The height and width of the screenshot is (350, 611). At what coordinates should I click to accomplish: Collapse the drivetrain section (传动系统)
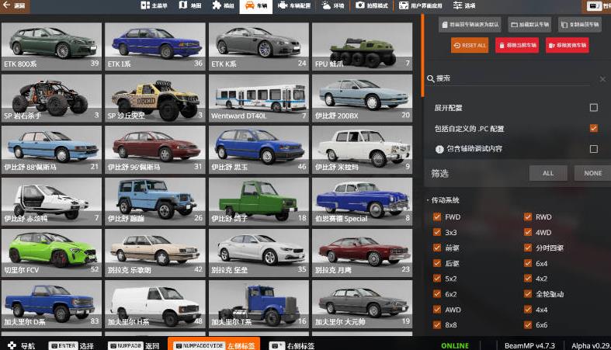coord(443,200)
